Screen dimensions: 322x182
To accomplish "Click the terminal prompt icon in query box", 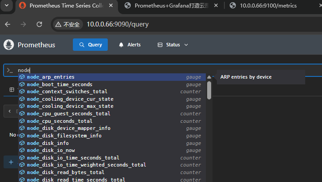I will point(10,70).
